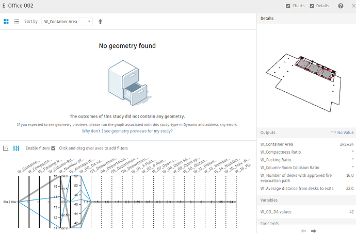Open the help question mark icon
Image resolution: width=356 pixels, height=233 pixels.
341,6
